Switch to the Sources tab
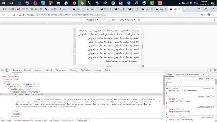Image resolution: width=217 pixels, height=122 pixels. coord(38,70)
